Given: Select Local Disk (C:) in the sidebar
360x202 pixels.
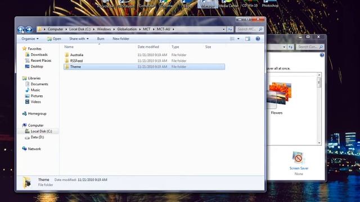Looking at the screenshot, I should pos(41,131).
